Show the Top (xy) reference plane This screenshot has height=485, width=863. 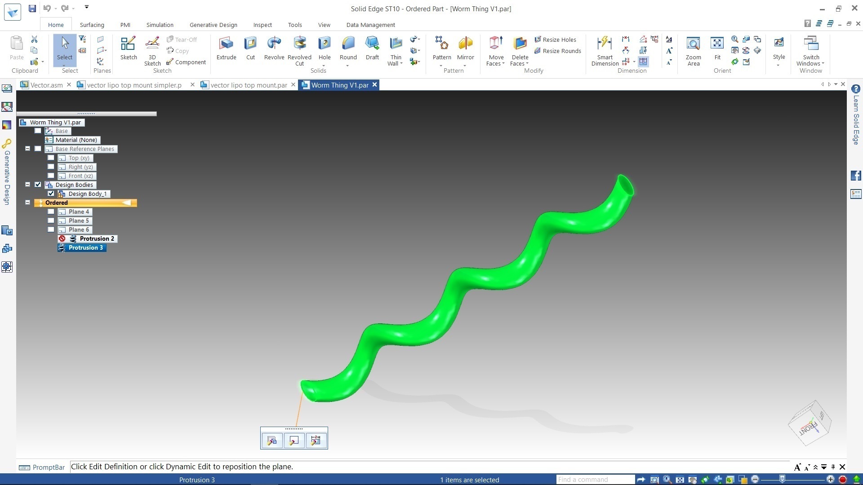pyautogui.click(x=51, y=158)
